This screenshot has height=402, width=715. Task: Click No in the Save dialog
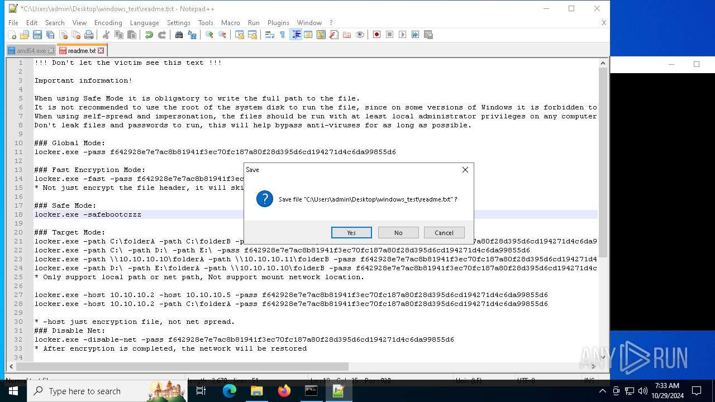(x=398, y=233)
